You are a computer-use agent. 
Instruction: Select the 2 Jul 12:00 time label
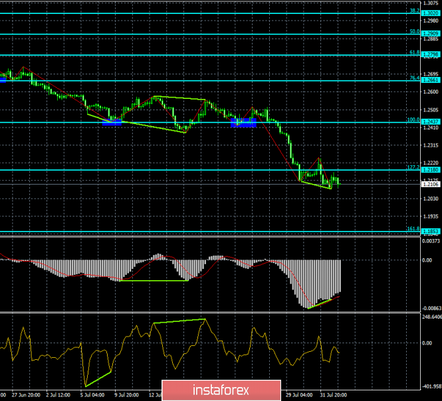click(58, 395)
